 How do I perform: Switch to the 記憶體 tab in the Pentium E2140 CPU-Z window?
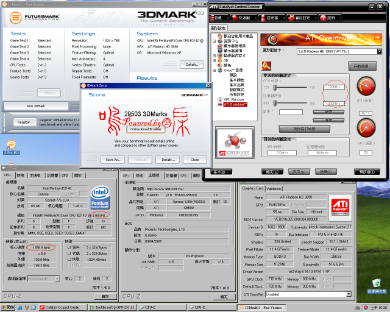click(52, 175)
